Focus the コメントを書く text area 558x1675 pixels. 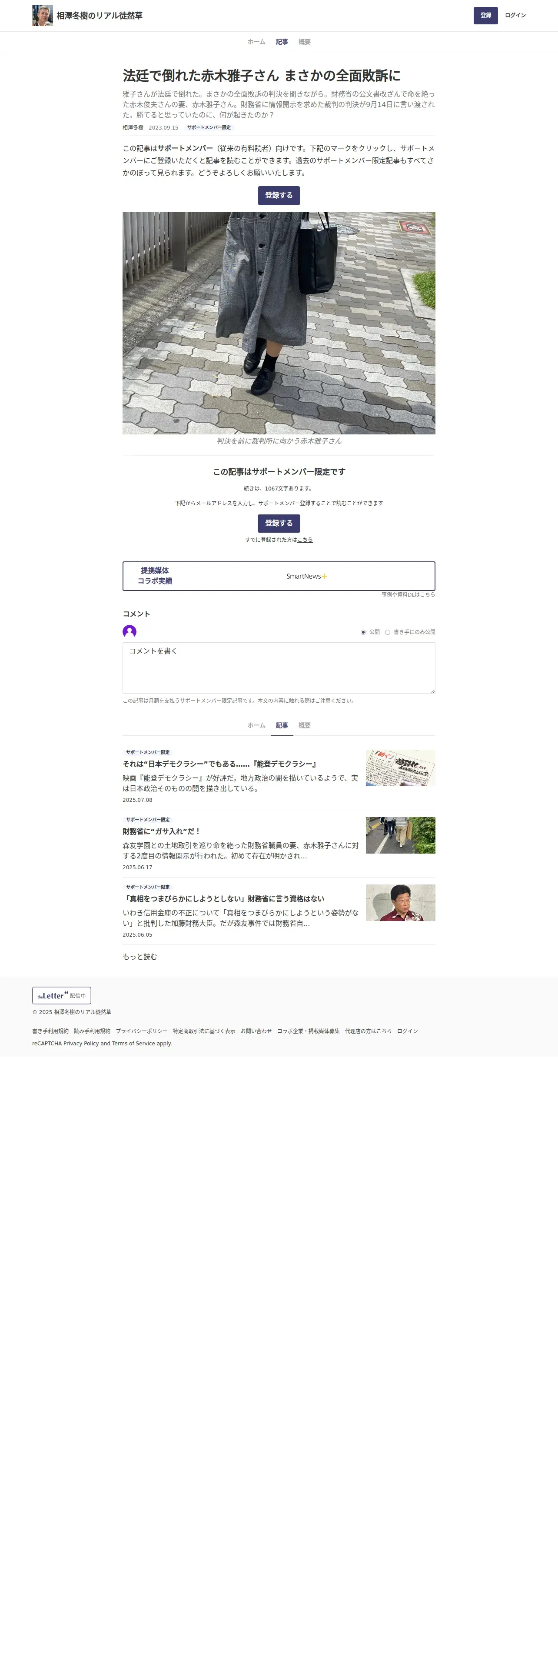tap(279, 667)
